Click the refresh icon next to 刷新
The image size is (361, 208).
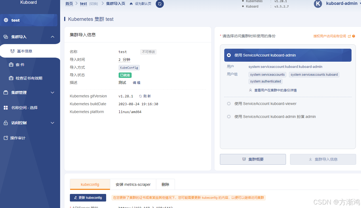click(140, 96)
